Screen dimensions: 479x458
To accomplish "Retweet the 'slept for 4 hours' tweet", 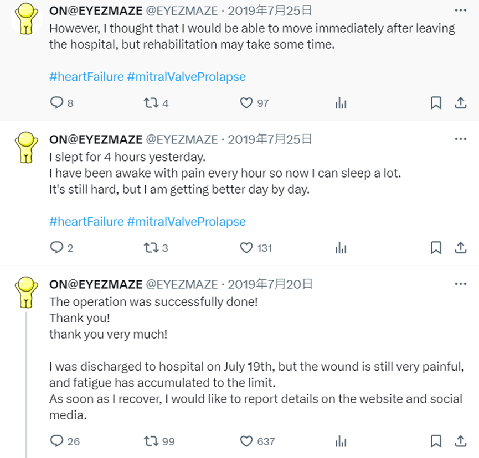I will tap(151, 248).
